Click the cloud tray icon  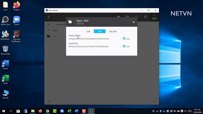(x=178, y=111)
